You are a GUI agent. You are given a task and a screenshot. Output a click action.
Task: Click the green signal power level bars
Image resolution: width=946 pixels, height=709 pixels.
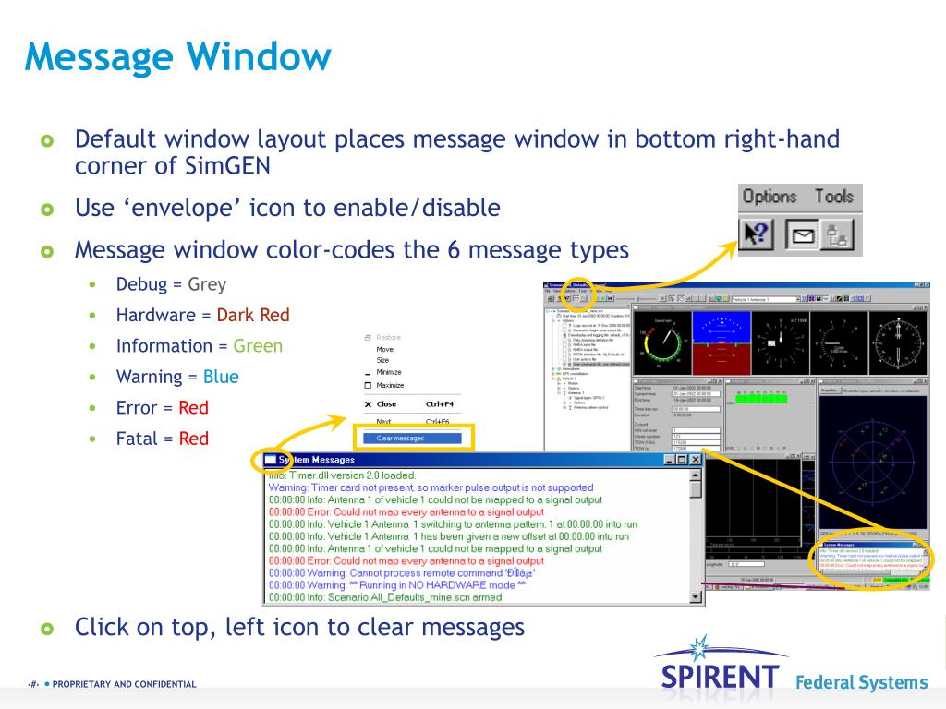coord(761,399)
